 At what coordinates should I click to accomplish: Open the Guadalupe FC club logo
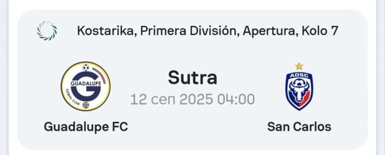[85, 86]
